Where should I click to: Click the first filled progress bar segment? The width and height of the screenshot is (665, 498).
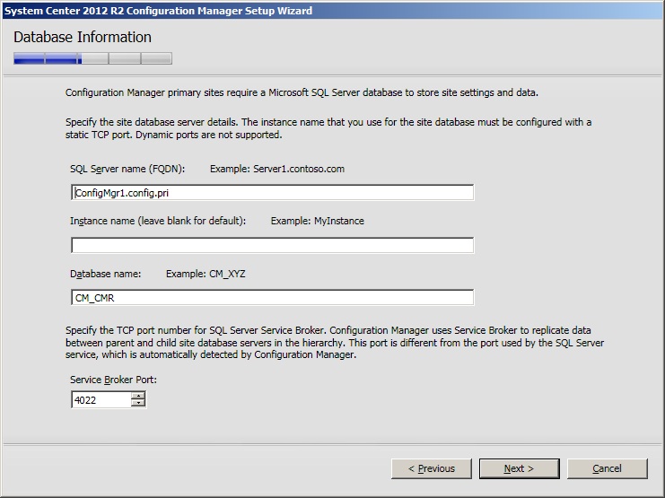29,59
